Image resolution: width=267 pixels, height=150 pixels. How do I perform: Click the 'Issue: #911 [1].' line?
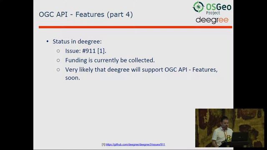86,51
